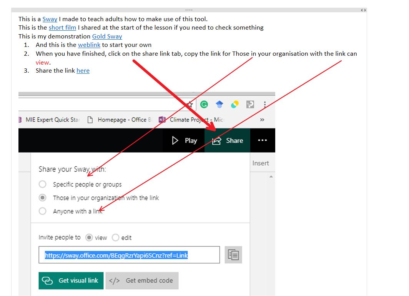Click the Get embed code button

click(x=142, y=281)
